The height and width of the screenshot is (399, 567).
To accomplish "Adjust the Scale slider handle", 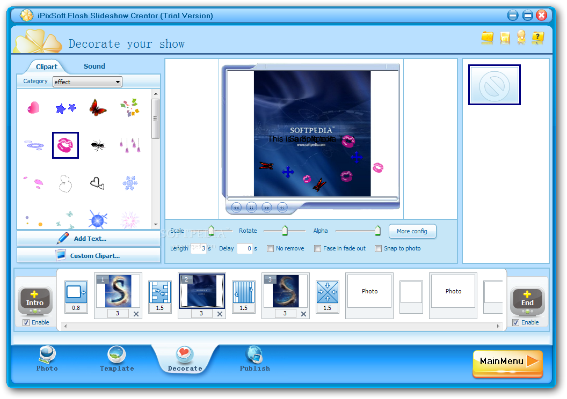I will click(x=212, y=231).
